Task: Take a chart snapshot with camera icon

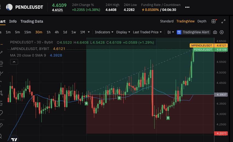Action: point(215,32)
